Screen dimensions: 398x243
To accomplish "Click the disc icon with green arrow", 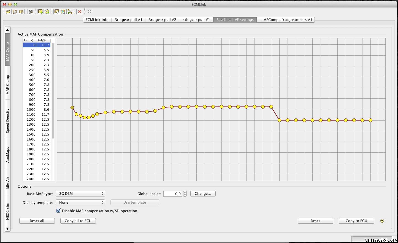I will [47, 12].
